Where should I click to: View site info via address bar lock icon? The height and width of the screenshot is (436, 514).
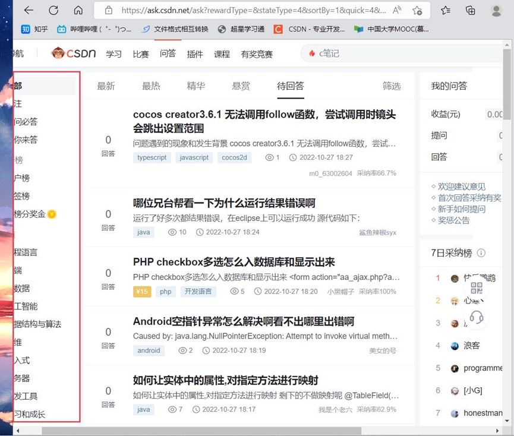coord(109,11)
